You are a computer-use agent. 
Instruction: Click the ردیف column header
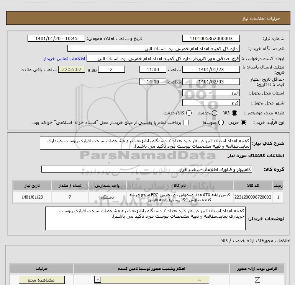[278, 186]
